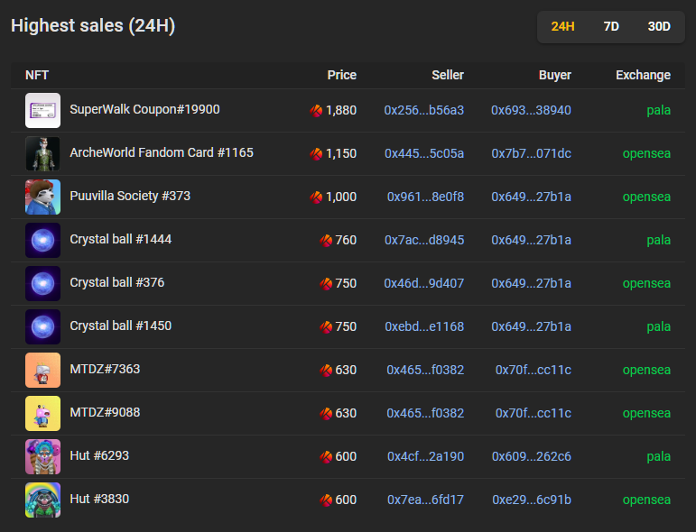Open the Crystal ball #1444 name
The height and width of the screenshot is (532, 696).
tap(121, 240)
